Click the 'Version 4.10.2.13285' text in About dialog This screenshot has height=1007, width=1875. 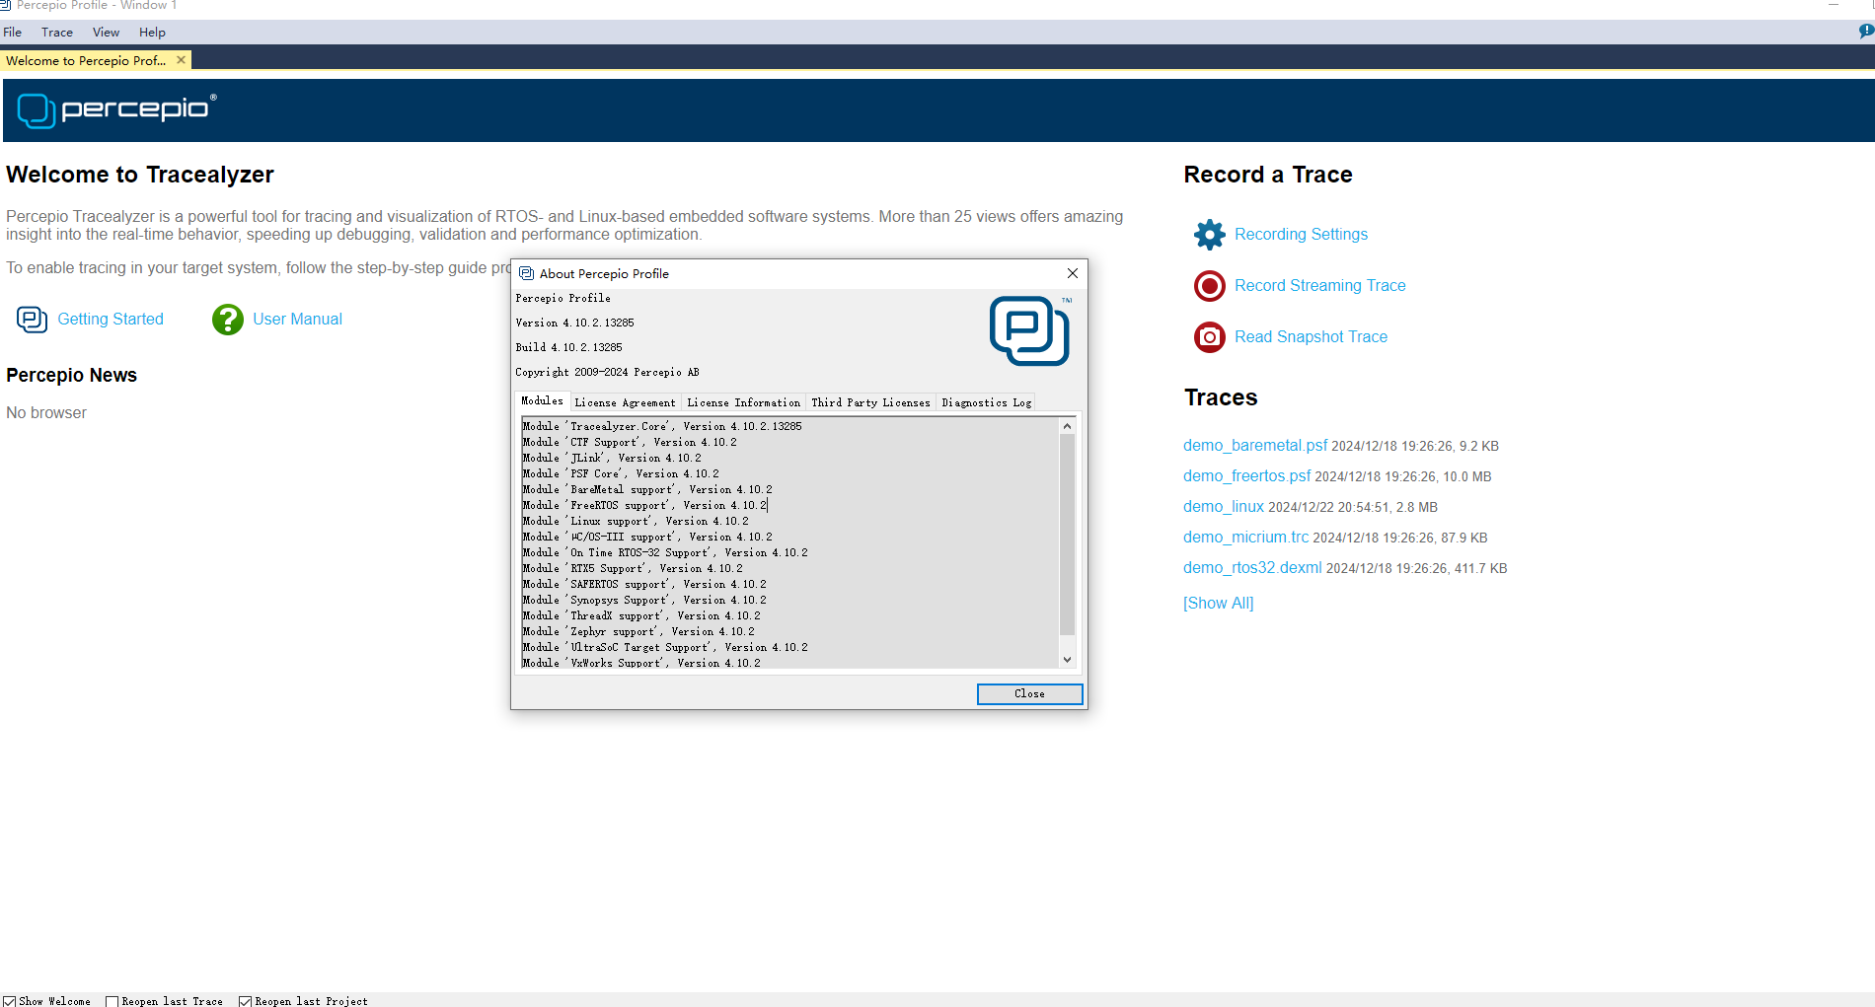pos(574,323)
